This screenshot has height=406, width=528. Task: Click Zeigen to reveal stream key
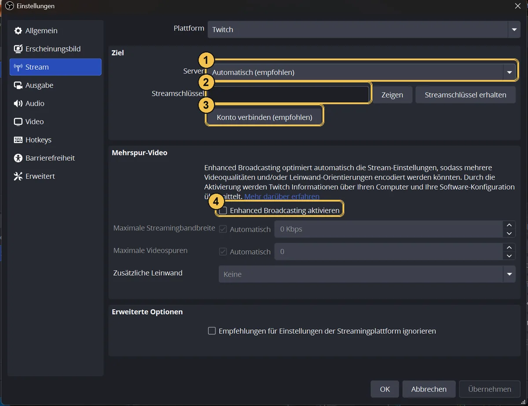click(x=392, y=95)
